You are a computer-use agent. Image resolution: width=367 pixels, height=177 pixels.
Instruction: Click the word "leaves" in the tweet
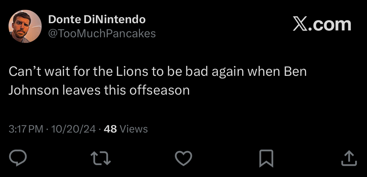tap(82, 91)
